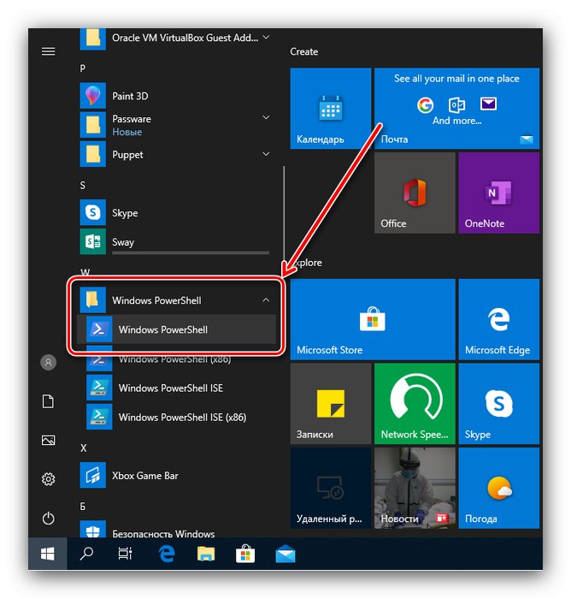Open Task View on the taskbar

pyautogui.click(x=125, y=554)
